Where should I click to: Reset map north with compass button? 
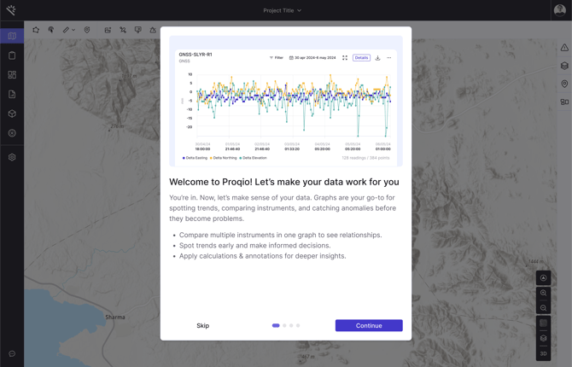click(543, 278)
